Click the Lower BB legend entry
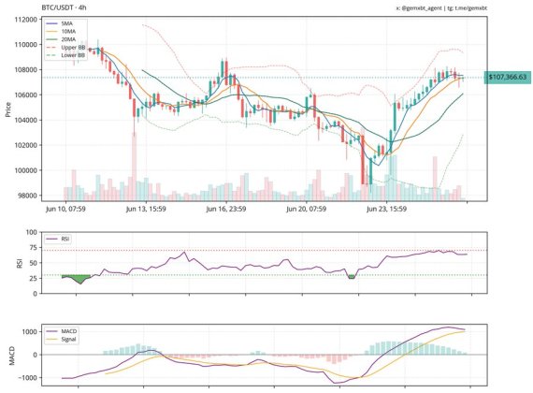The height and width of the screenshot is (393, 533). (x=65, y=55)
